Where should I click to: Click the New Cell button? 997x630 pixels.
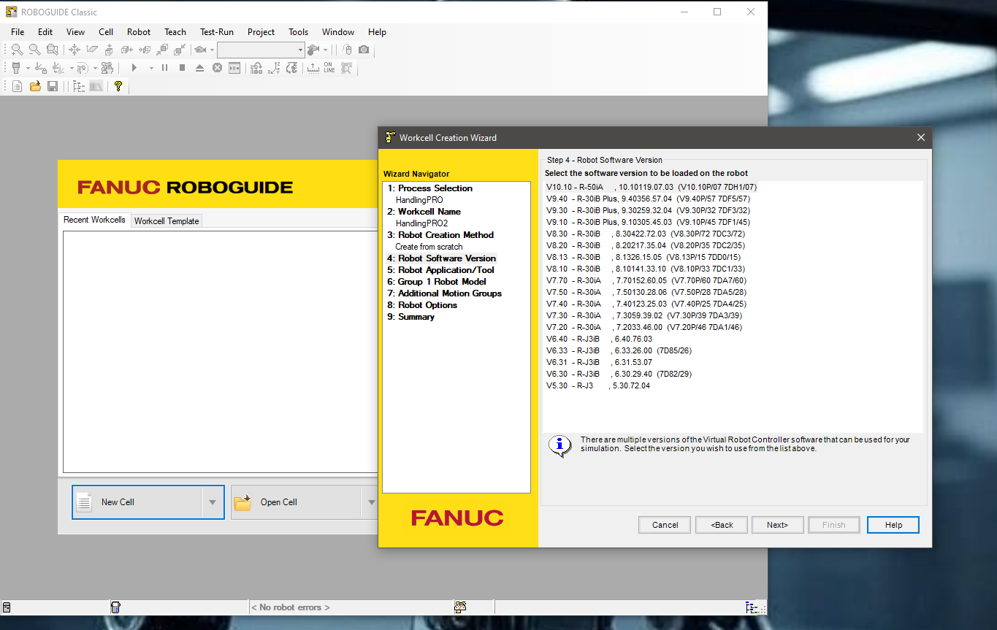(x=137, y=502)
